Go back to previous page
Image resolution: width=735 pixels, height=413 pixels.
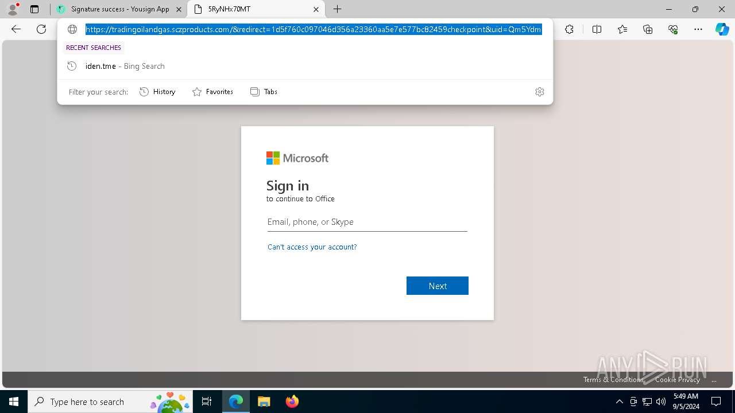pos(16,29)
